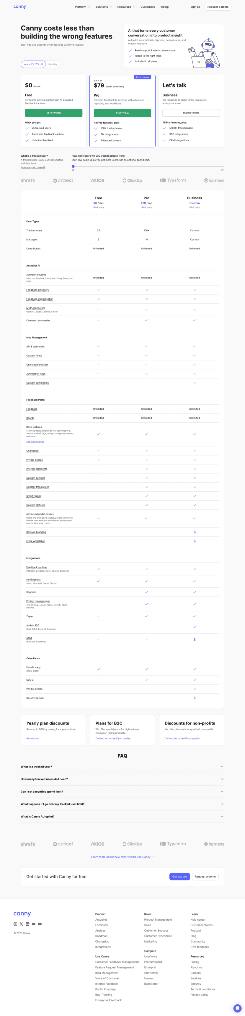The width and height of the screenshot is (245, 1016).
Task: Click the Typeform logo above the comparison table
Action: click(173, 180)
